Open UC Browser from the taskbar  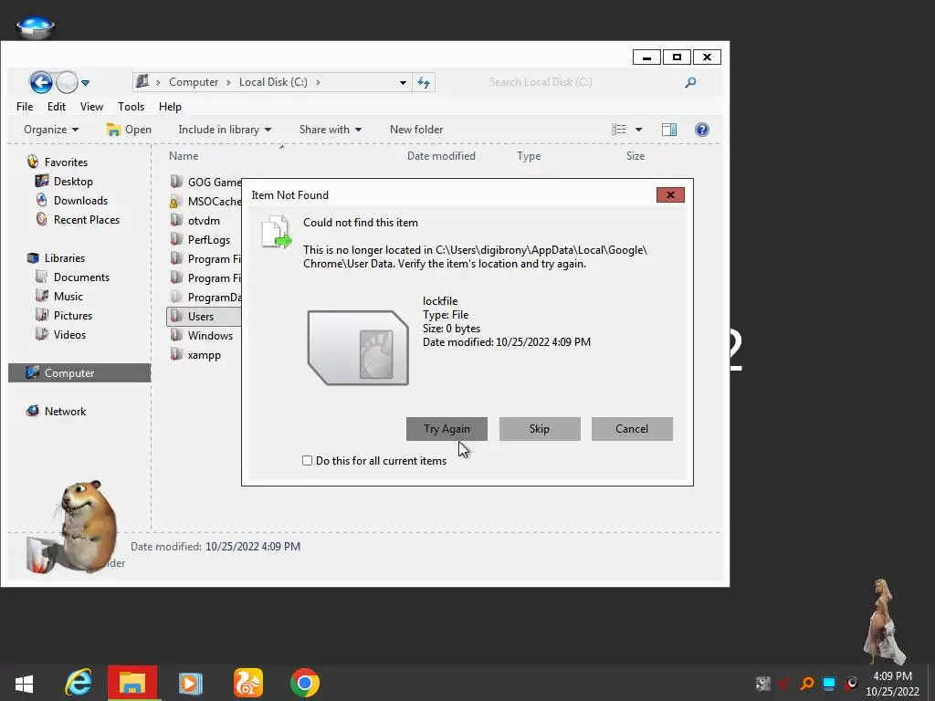point(248,683)
